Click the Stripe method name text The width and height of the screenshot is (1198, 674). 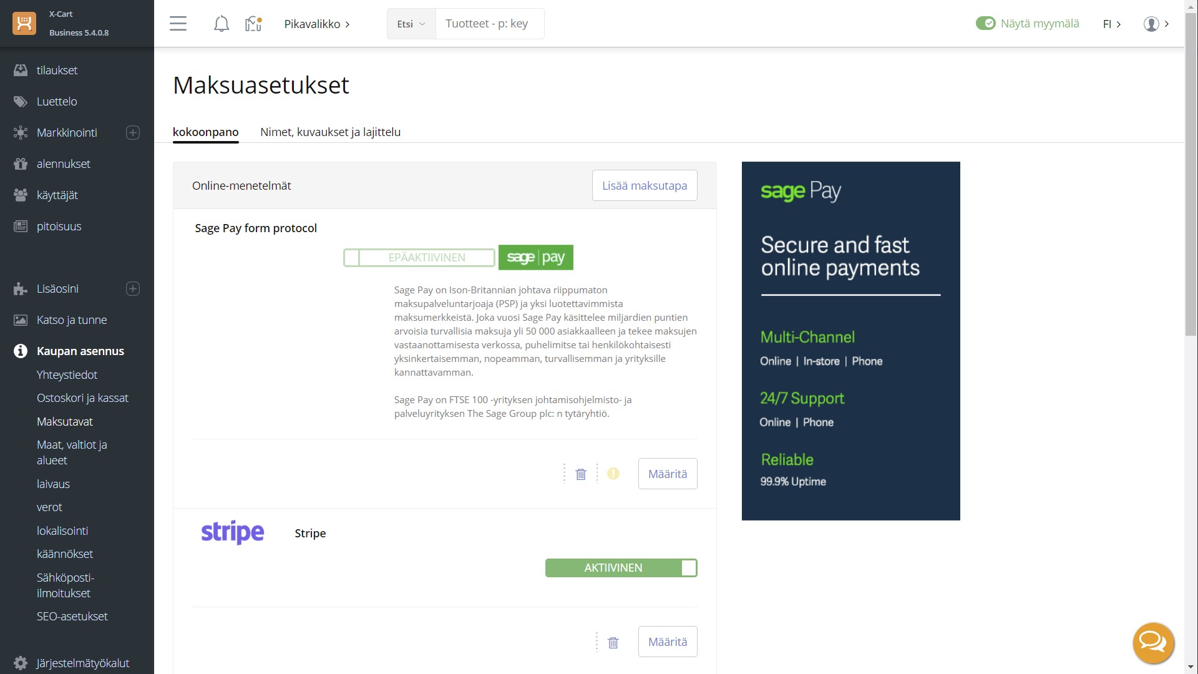point(310,533)
